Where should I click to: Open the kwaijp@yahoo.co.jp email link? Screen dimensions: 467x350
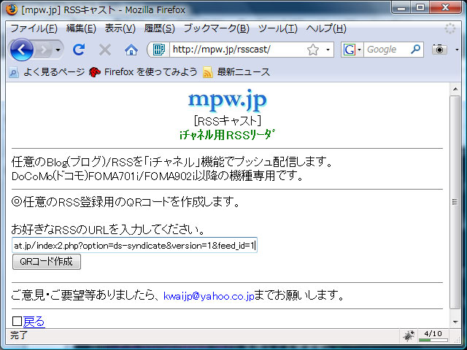pos(209,296)
